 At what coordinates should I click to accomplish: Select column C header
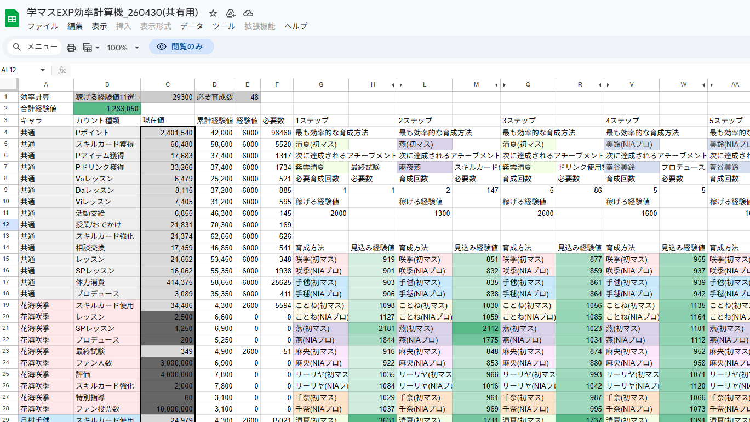click(x=168, y=84)
